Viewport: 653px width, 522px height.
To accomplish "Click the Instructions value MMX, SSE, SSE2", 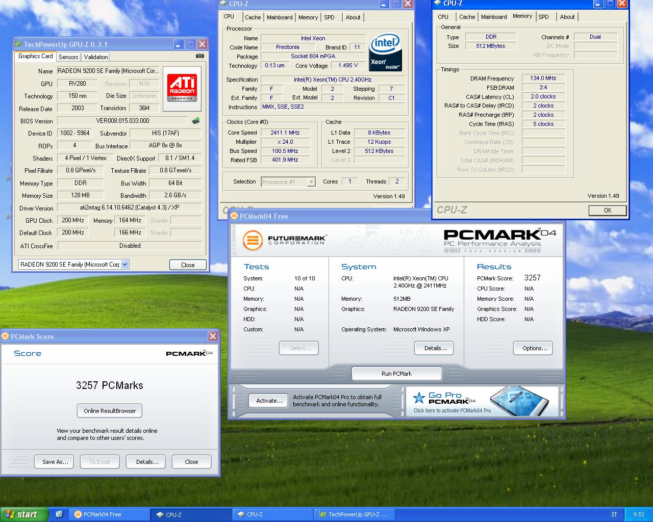I will coord(333,107).
